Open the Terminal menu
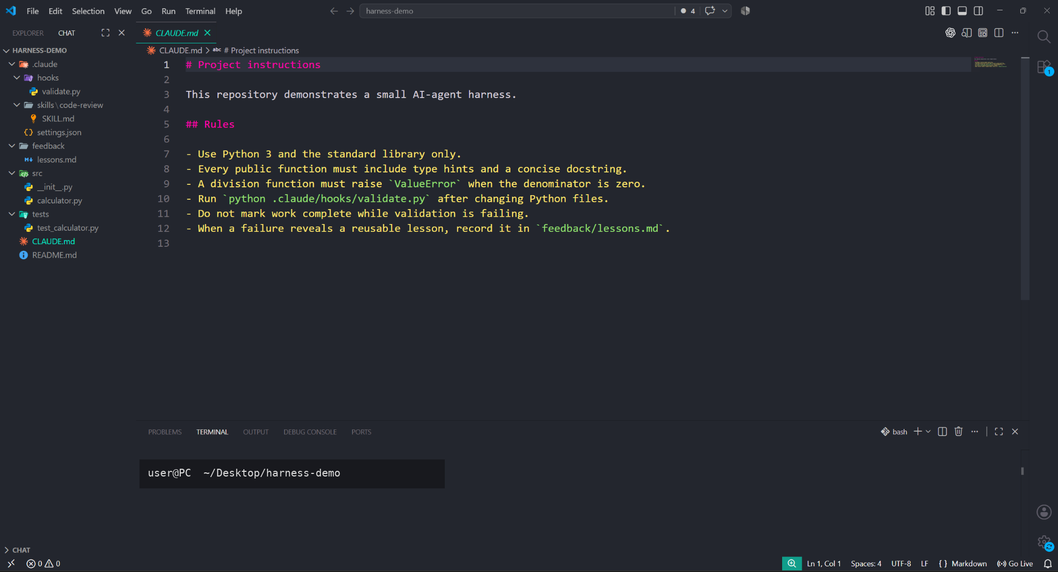1058x572 pixels. point(200,11)
